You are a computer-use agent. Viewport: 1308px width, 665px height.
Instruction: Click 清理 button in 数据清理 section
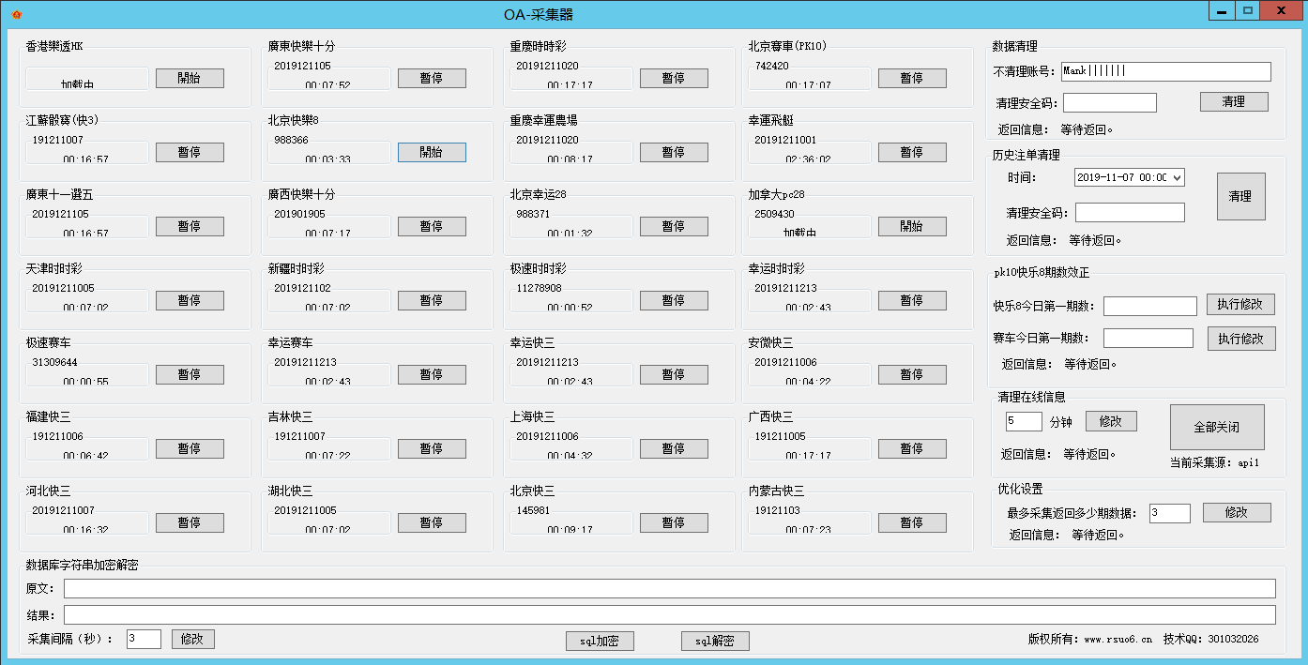(x=1234, y=101)
